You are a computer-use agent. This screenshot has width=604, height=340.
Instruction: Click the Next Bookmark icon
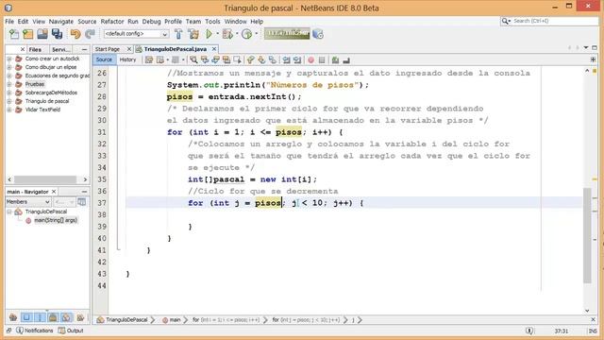pyautogui.click(x=261, y=59)
